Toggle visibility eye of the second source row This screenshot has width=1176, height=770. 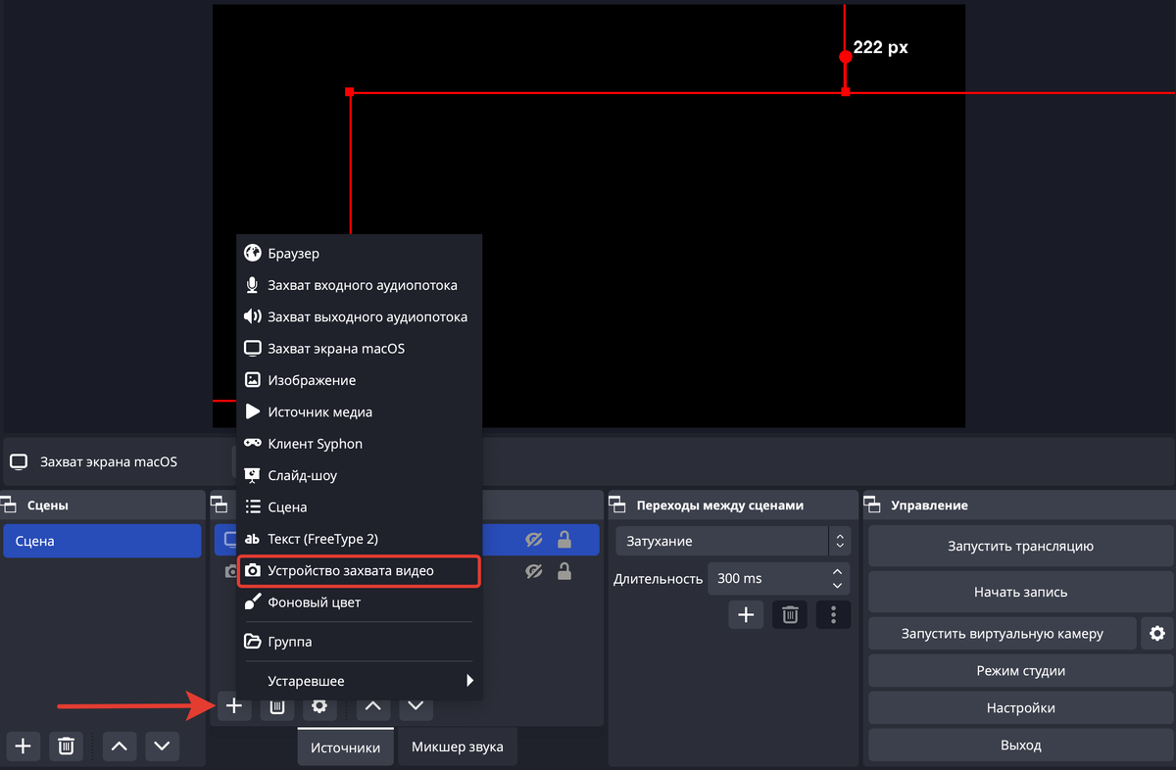click(x=534, y=571)
